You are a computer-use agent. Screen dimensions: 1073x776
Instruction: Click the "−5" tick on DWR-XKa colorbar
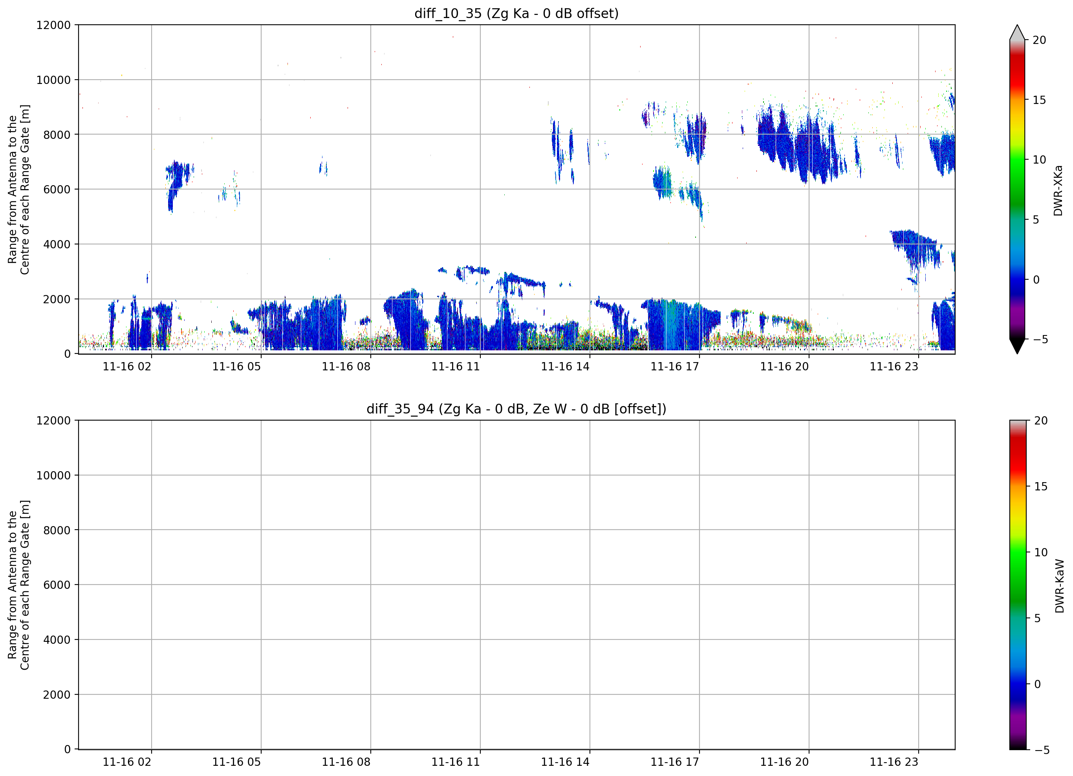(1040, 339)
